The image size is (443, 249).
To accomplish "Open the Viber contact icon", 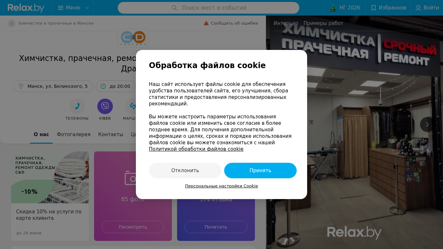I will click(105, 106).
